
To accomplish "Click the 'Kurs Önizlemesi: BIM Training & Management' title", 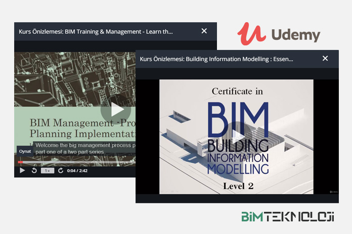I will point(96,31).
